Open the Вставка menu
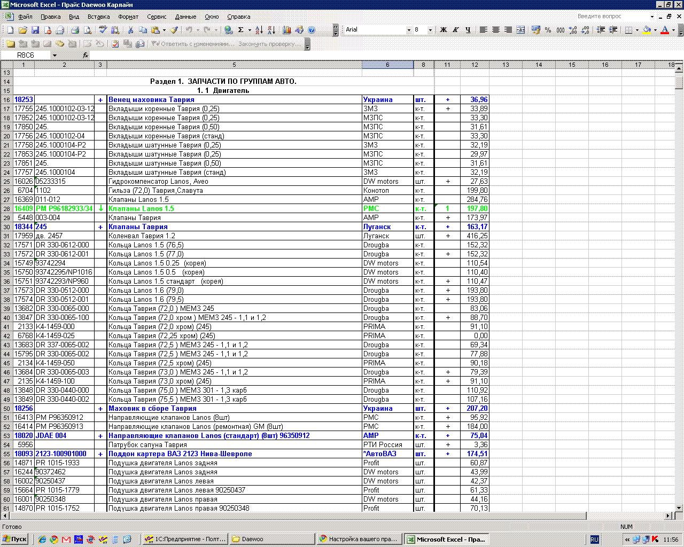 coord(98,17)
